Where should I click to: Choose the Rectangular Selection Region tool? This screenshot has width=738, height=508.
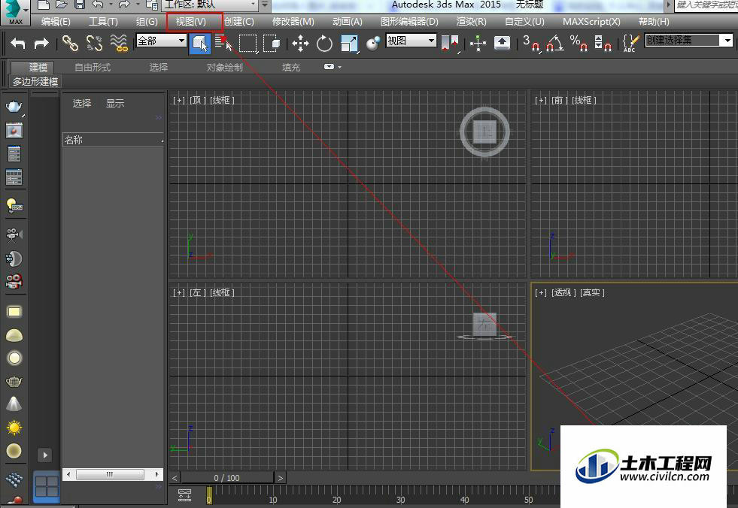[x=248, y=44]
